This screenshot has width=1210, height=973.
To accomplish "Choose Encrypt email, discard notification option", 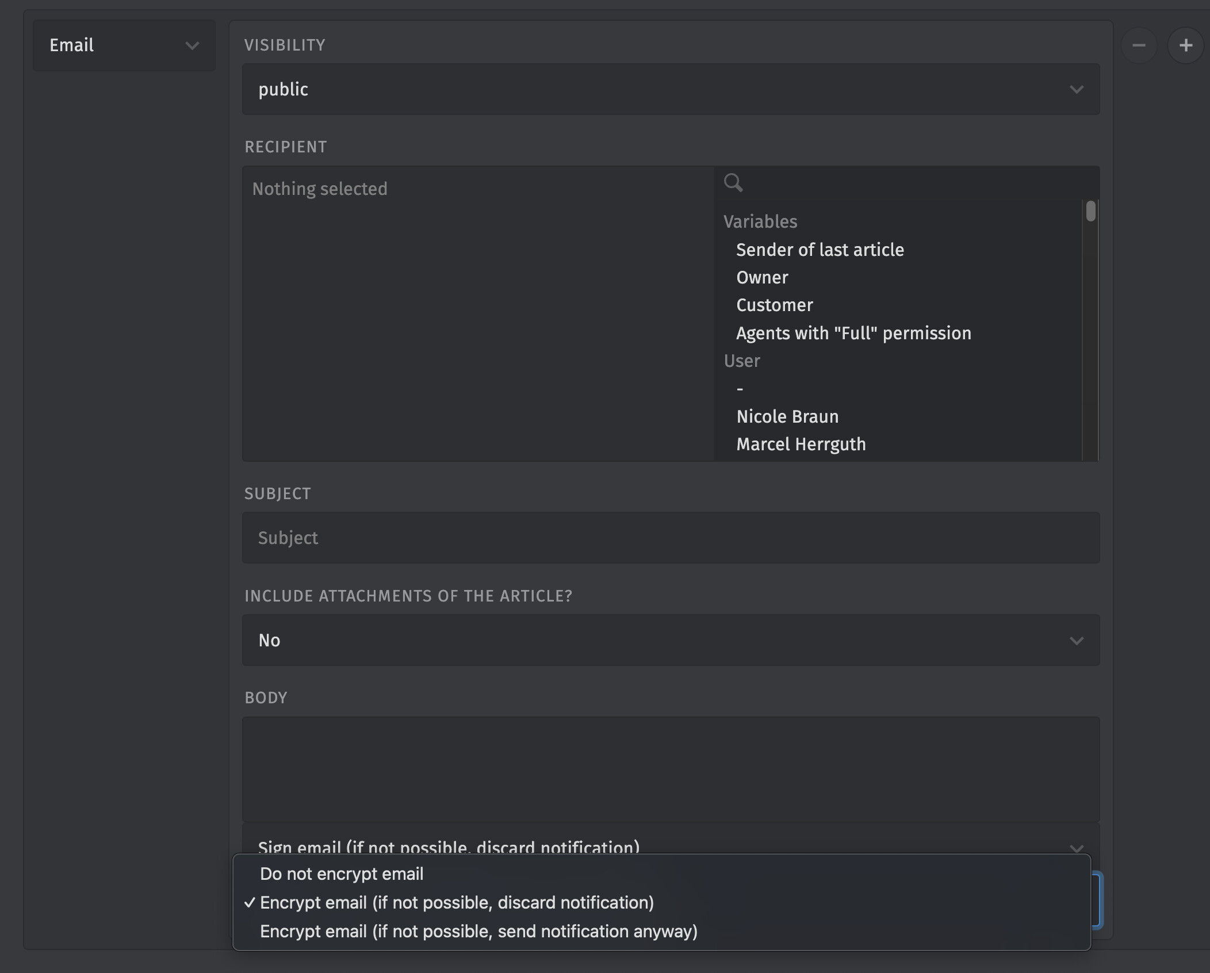I will pyautogui.click(x=457, y=902).
